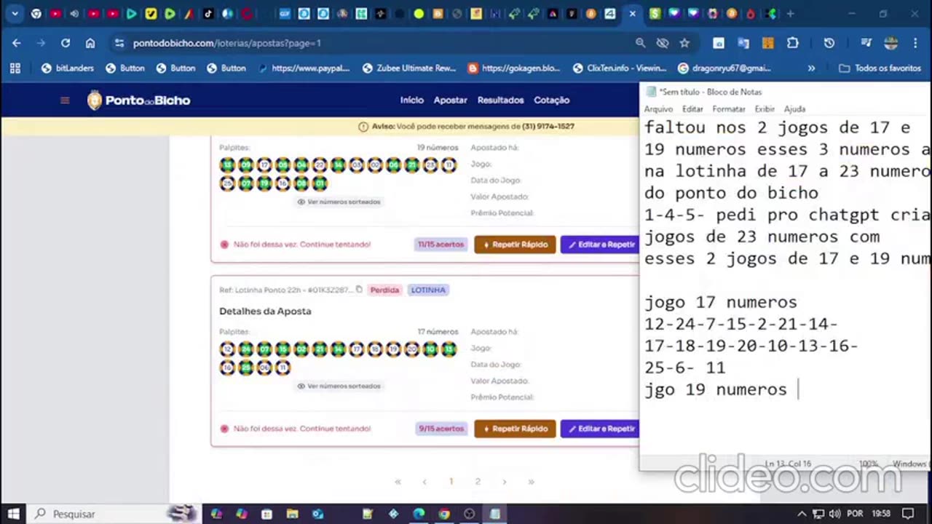Open the extensions puzzle icon
Image resolution: width=932 pixels, height=524 pixels.
(x=793, y=43)
